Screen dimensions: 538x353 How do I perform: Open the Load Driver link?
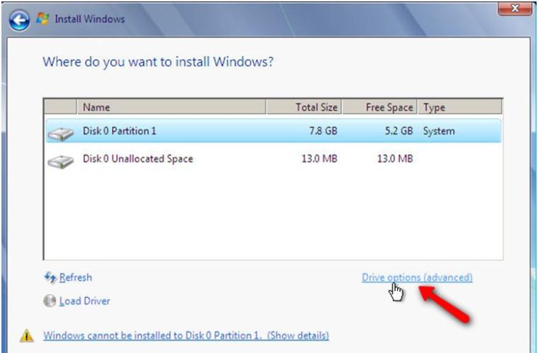(85, 301)
